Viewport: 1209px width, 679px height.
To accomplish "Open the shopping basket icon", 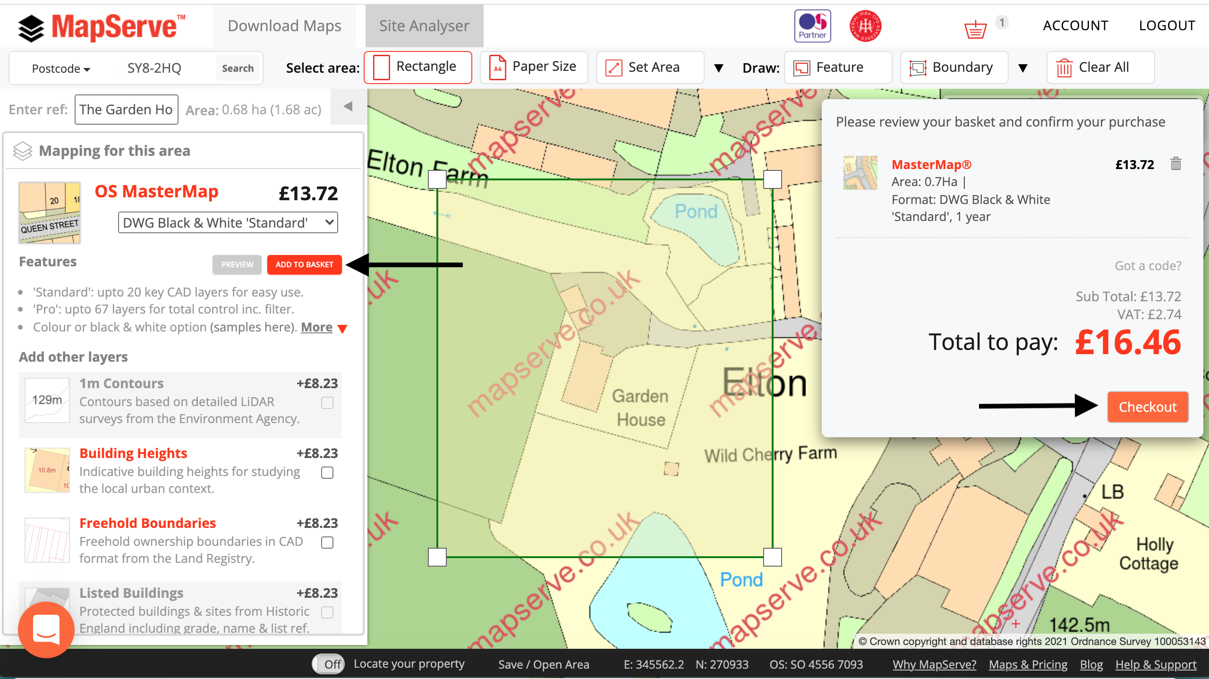I will coord(975,29).
